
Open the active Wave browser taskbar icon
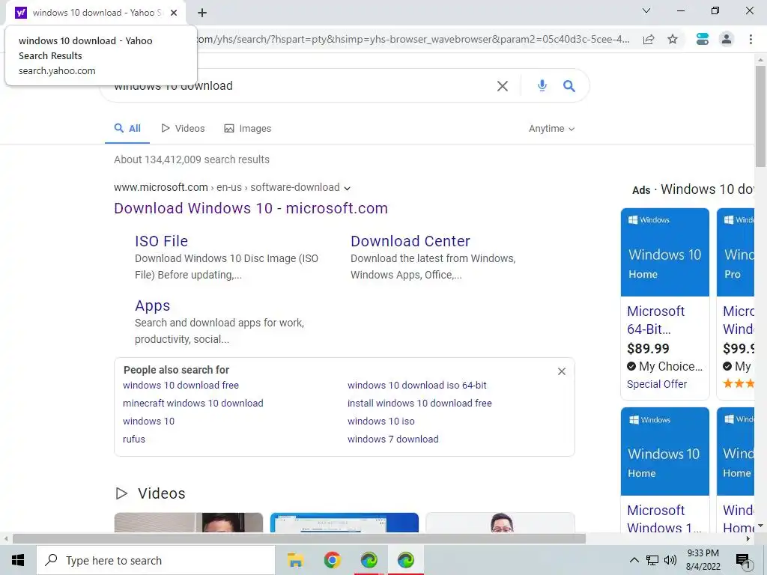click(405, 560)
